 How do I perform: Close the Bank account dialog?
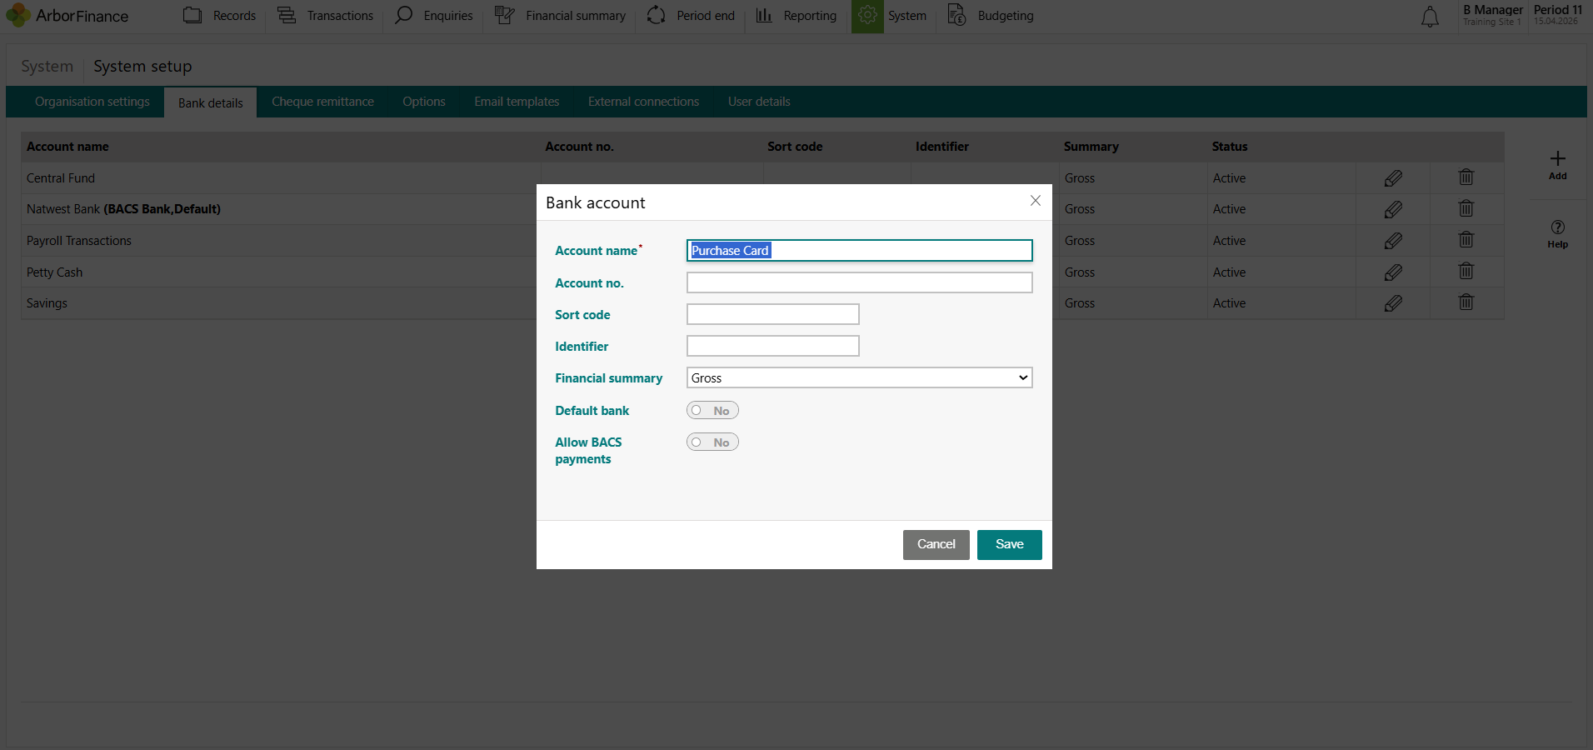[x=1036, y=201]
